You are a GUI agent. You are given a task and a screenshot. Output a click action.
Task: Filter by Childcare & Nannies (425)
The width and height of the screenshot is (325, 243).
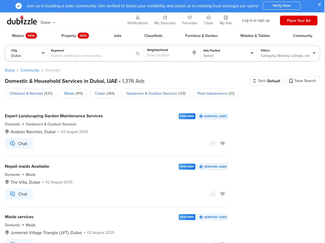click(31, 93)
